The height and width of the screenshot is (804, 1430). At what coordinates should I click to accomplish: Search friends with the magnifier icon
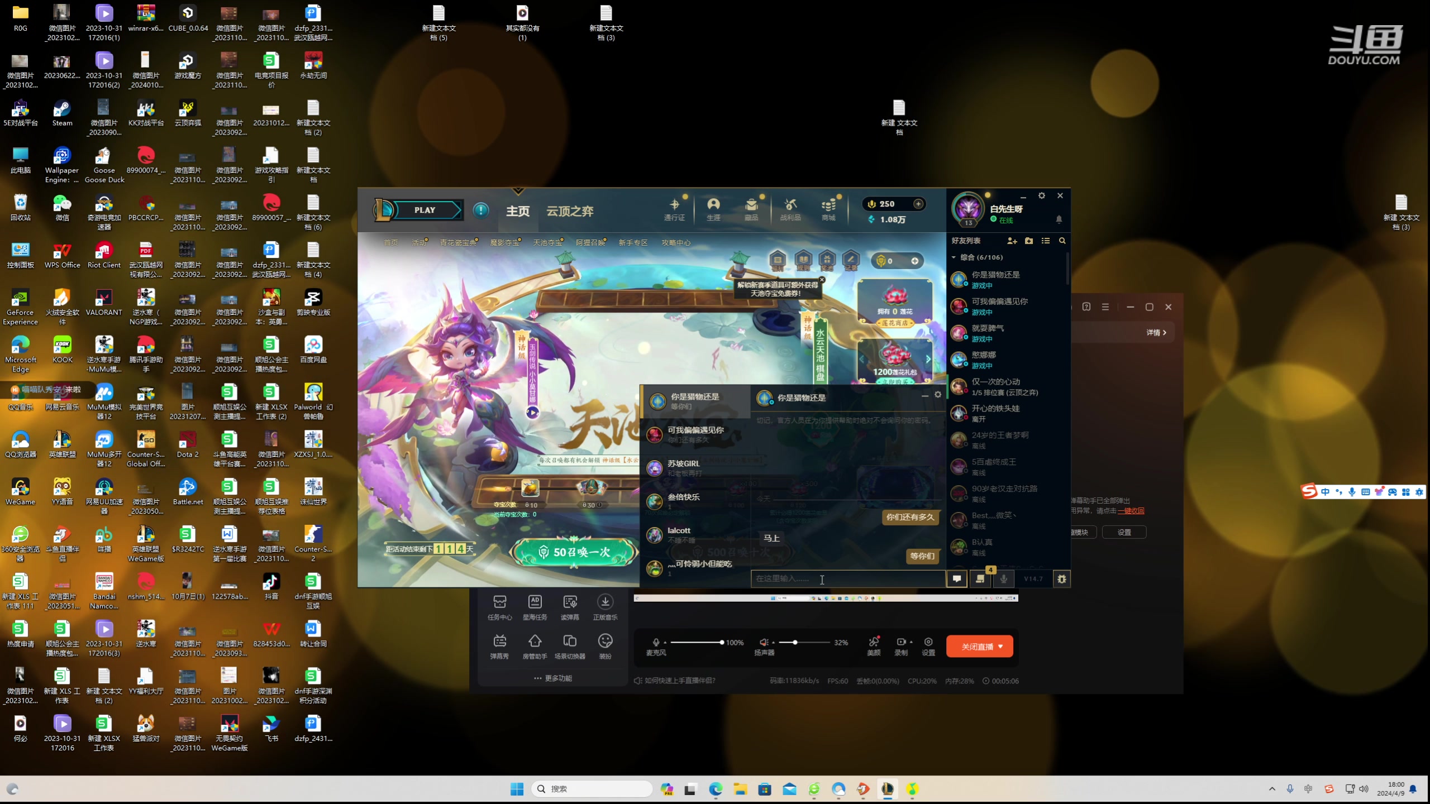[1062, 241]
